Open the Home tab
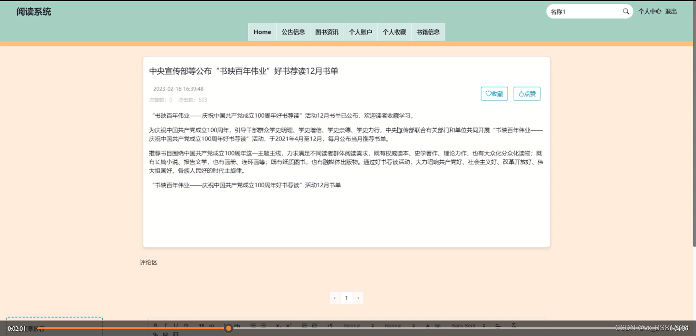Image resolution: width=696 pixels, height=336 pixels. [x=262, y=32]
